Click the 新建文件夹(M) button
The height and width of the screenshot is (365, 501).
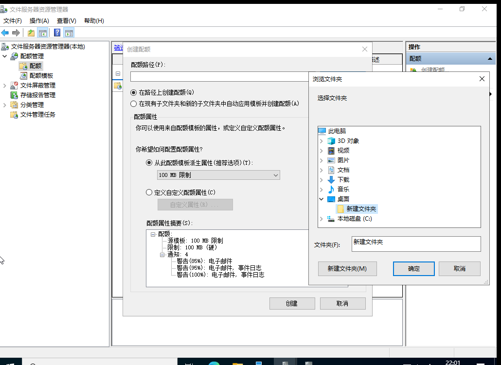point(347,269)
